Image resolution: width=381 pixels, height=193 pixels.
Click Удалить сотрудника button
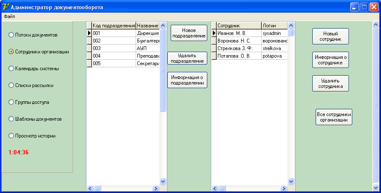click(x=330, y=83)
